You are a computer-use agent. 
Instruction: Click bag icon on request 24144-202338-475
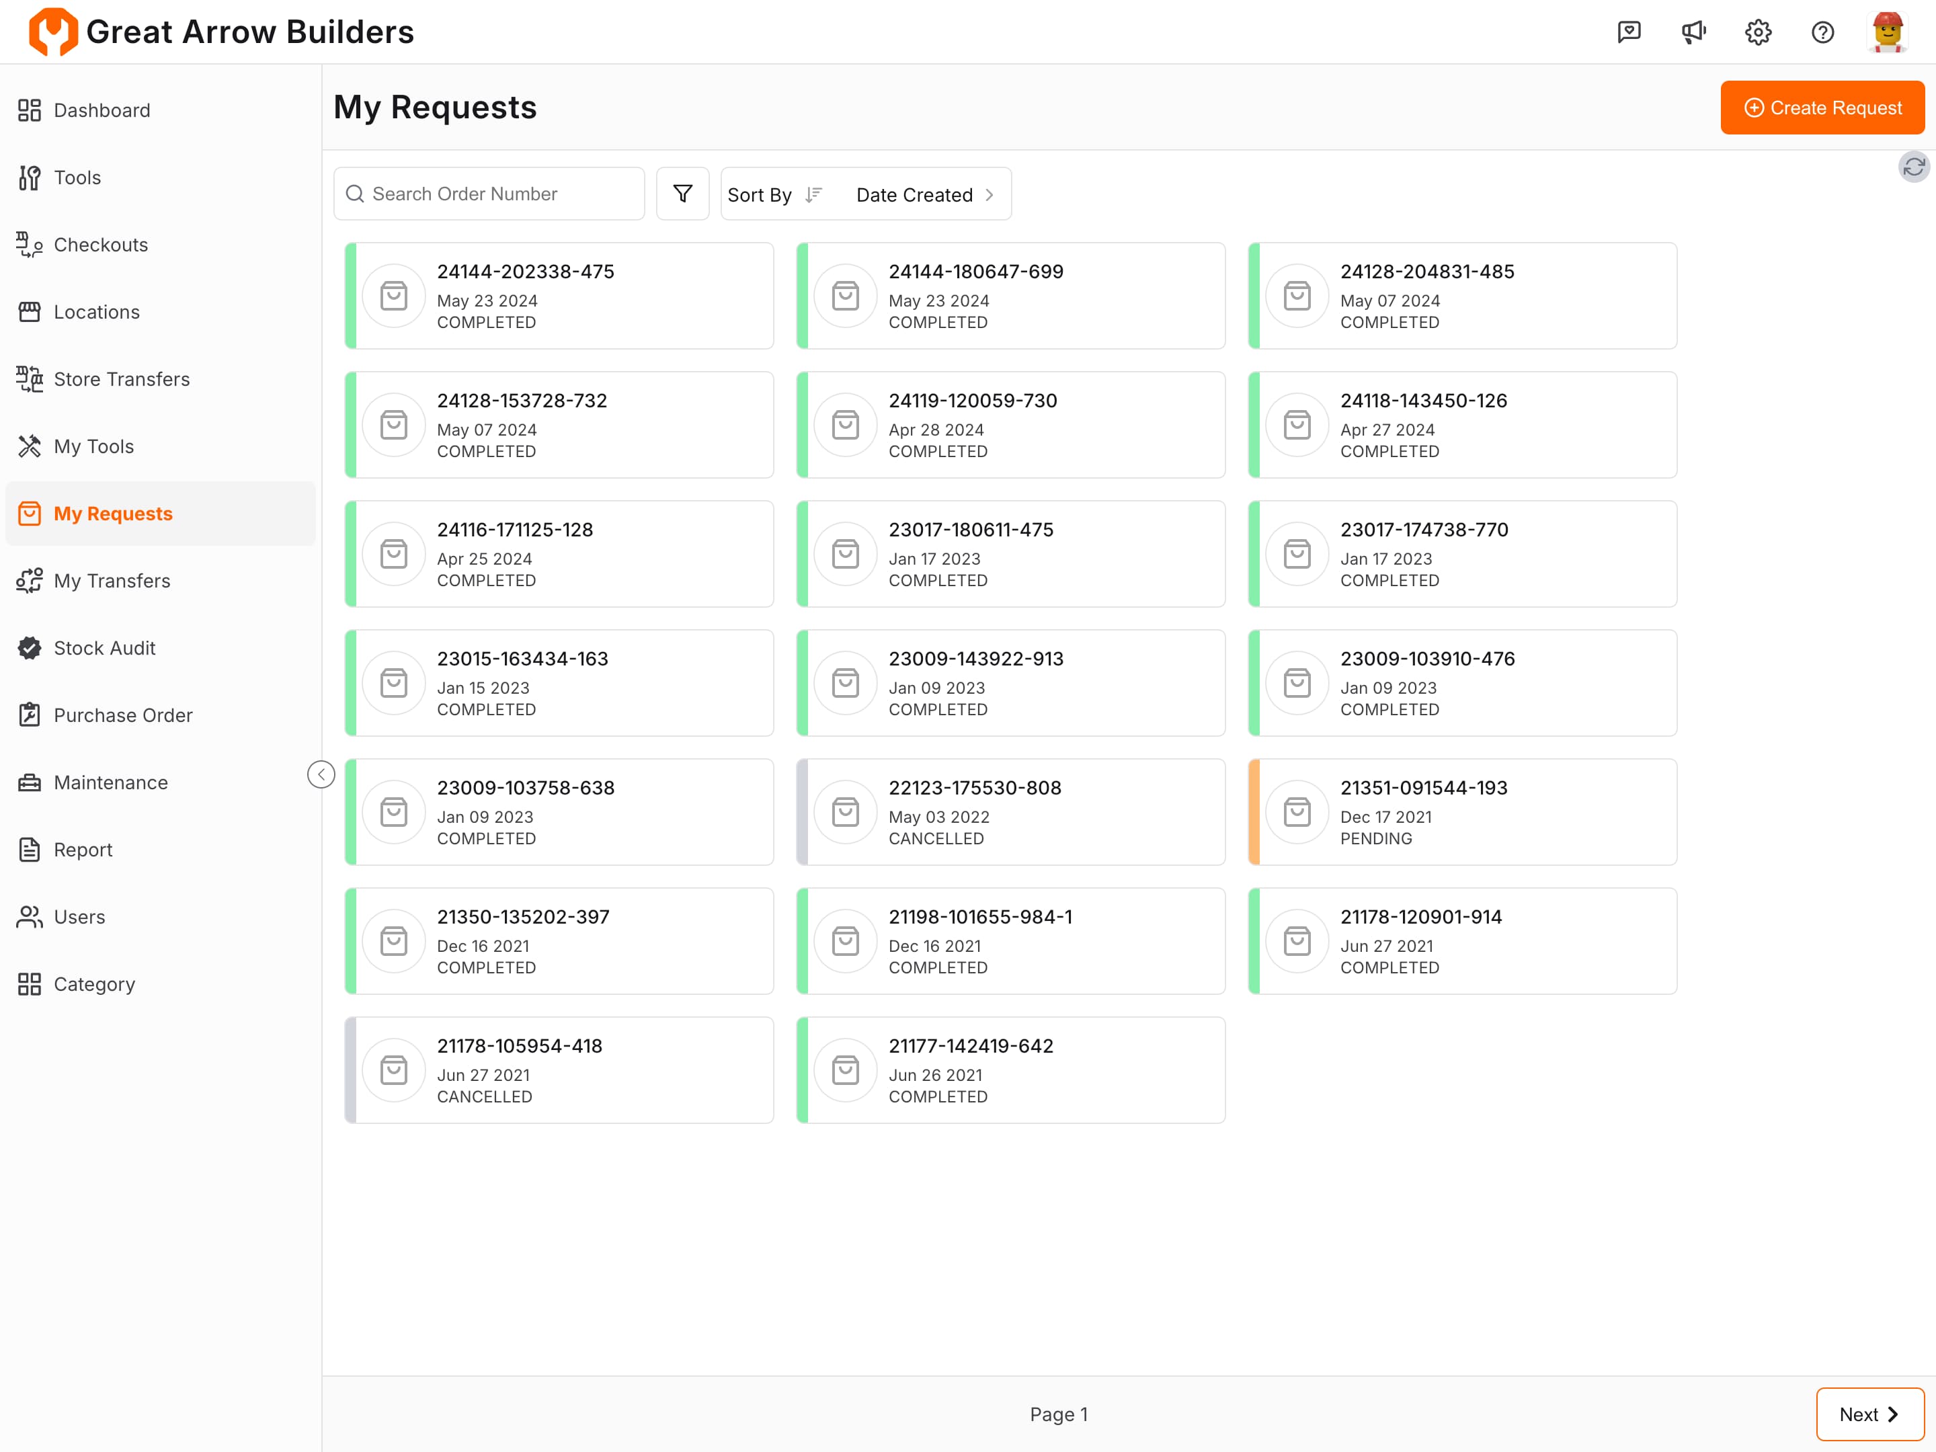pyautogui.click(x=394, y=296)
